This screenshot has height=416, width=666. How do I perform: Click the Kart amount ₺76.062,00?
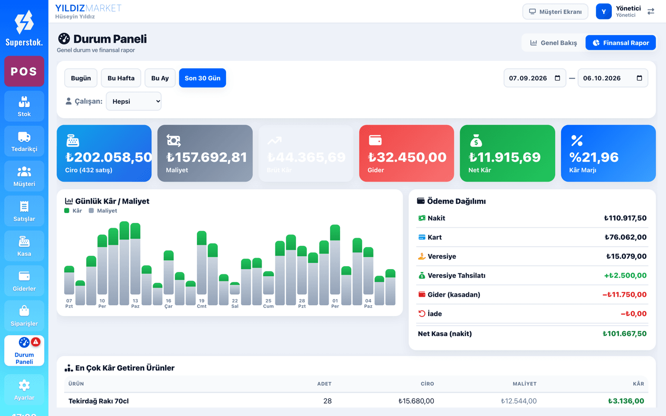click(x=626, y=237)
